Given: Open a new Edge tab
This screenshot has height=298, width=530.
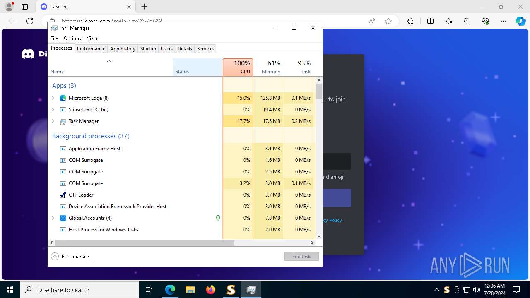Looking at the screenshot, I should tap(144, 7).
